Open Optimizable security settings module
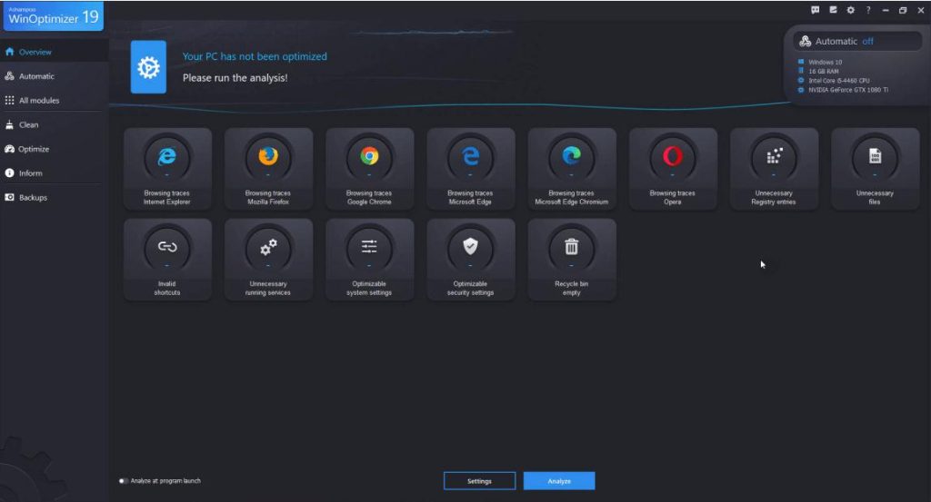 coord(470,260)
